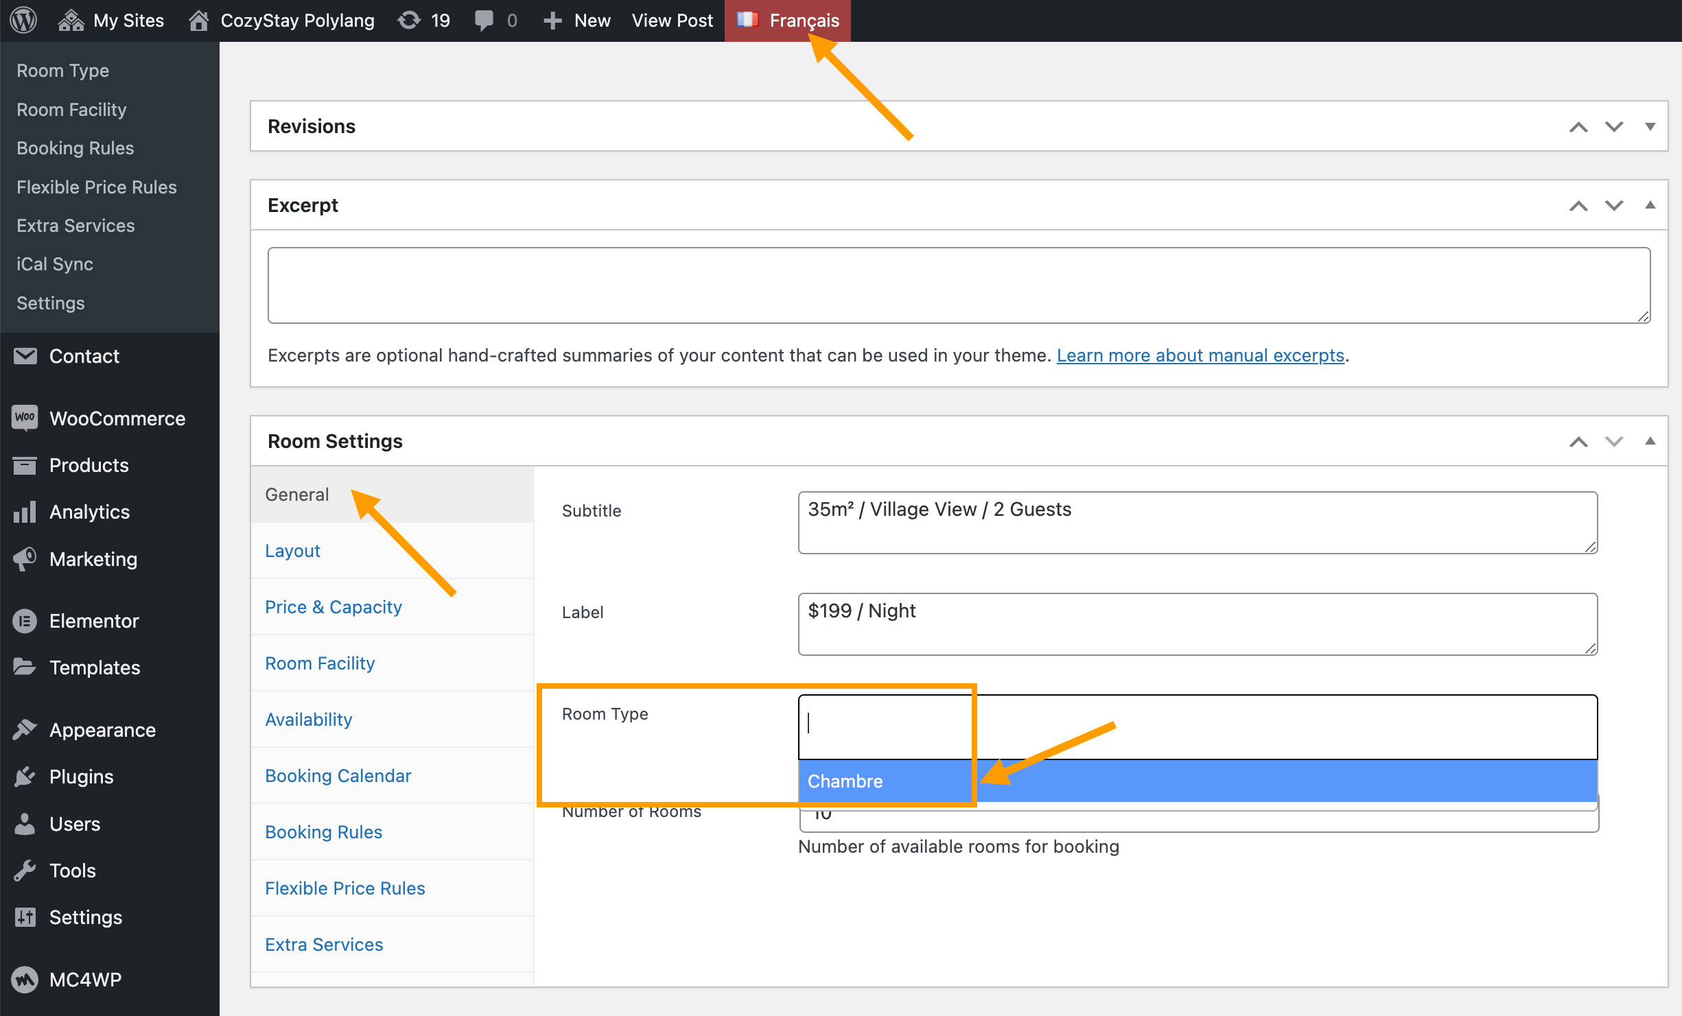The width and height of the screenshot is (1682, 1016).
Task: Click into the Excerpt text area
Action: click(x=958, y=285)
